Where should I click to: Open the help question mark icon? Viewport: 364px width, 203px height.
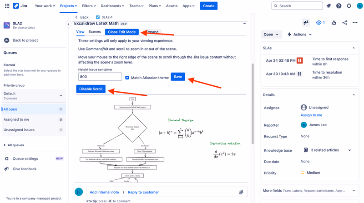[339, 6]
